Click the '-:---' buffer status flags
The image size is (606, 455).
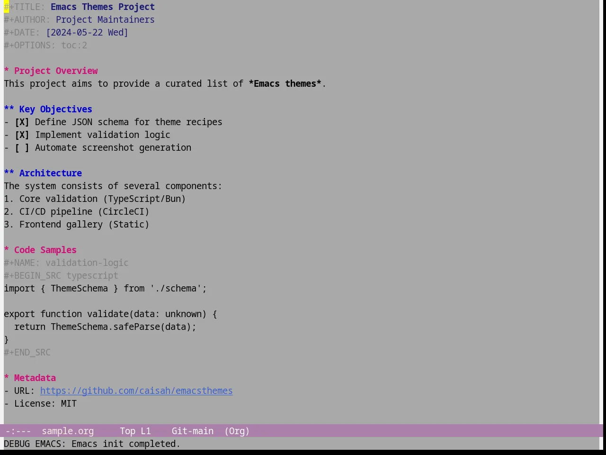click(x=18, y=431)
